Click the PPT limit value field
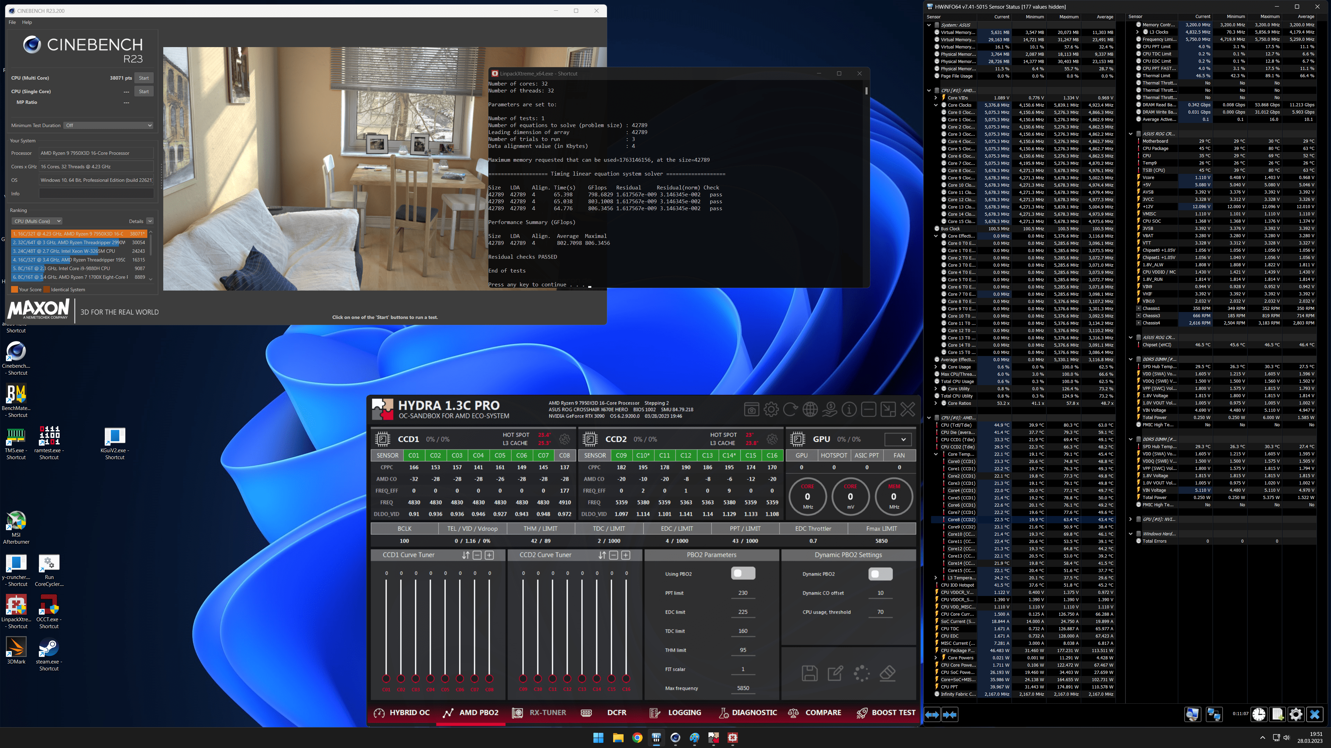This screenshot has width=1331, height=748. [x=742, y=593]
